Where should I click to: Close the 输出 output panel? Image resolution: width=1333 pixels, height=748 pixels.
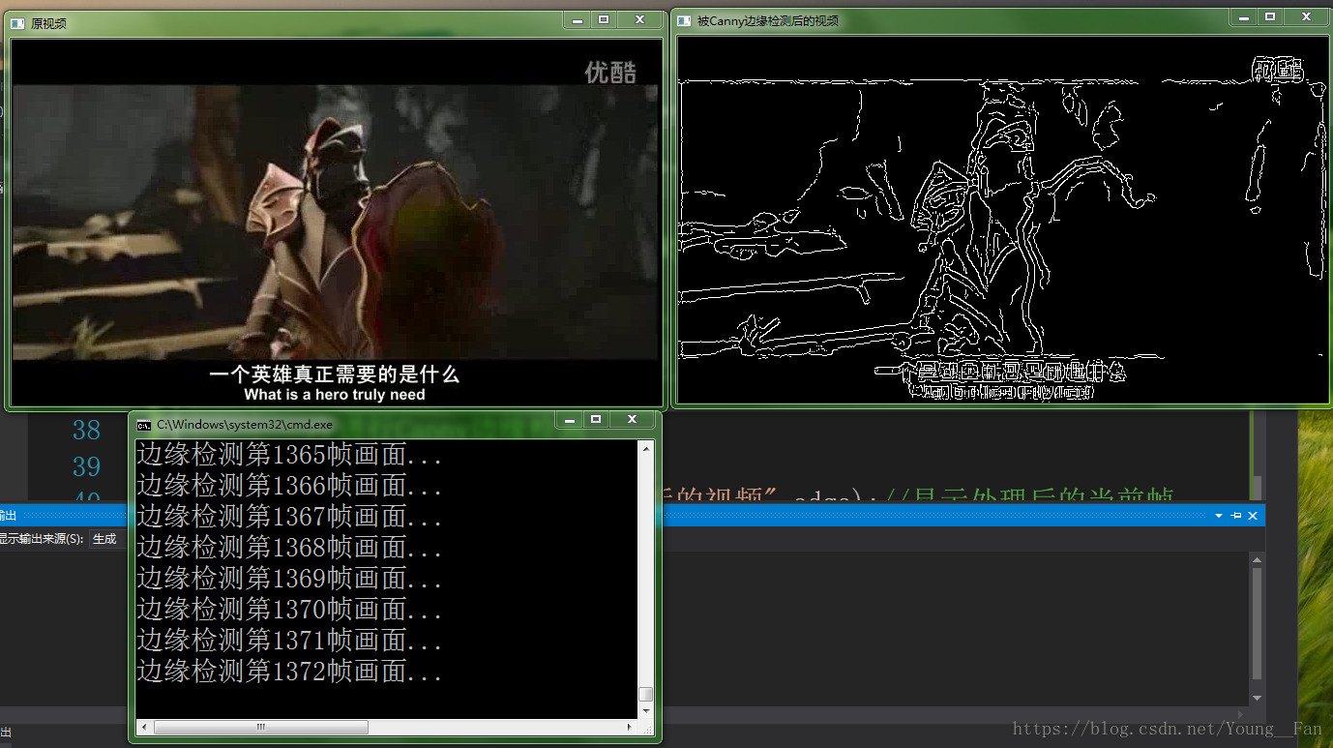1253,516
